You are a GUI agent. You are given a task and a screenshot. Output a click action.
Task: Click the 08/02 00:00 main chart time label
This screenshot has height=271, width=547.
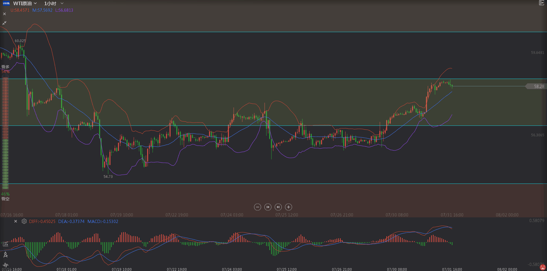click(x=507, y=215)
